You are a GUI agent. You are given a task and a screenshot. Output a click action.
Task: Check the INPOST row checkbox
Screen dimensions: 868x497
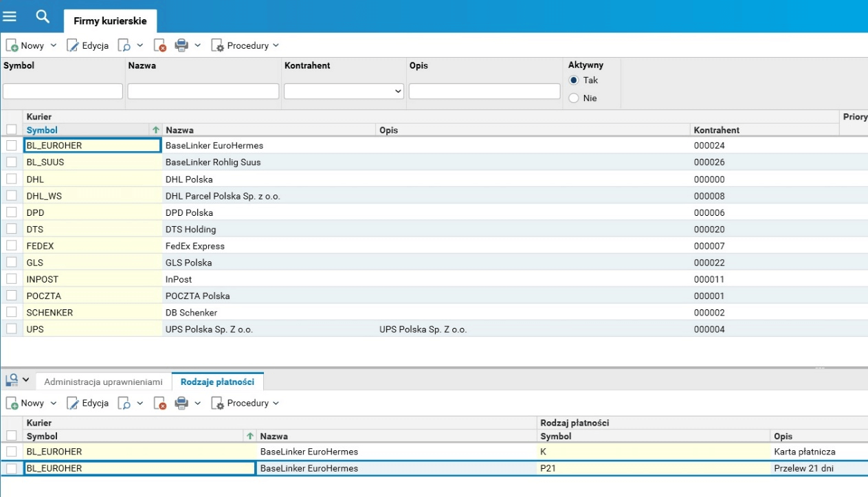click(11, 279)
